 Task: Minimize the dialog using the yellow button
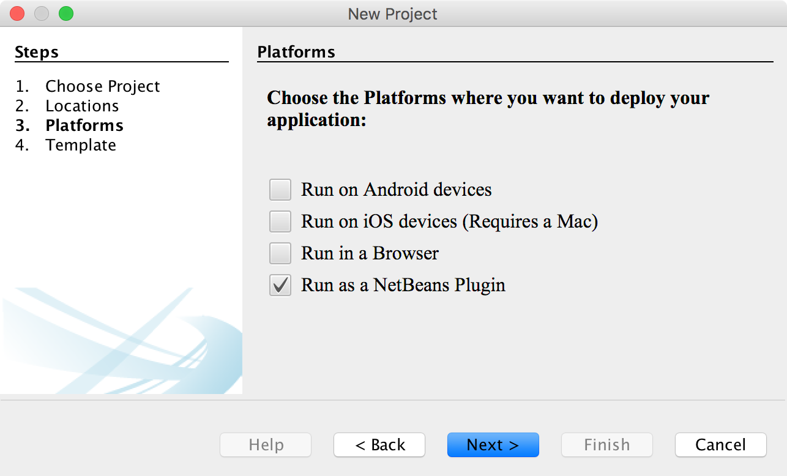coord(42,13)
